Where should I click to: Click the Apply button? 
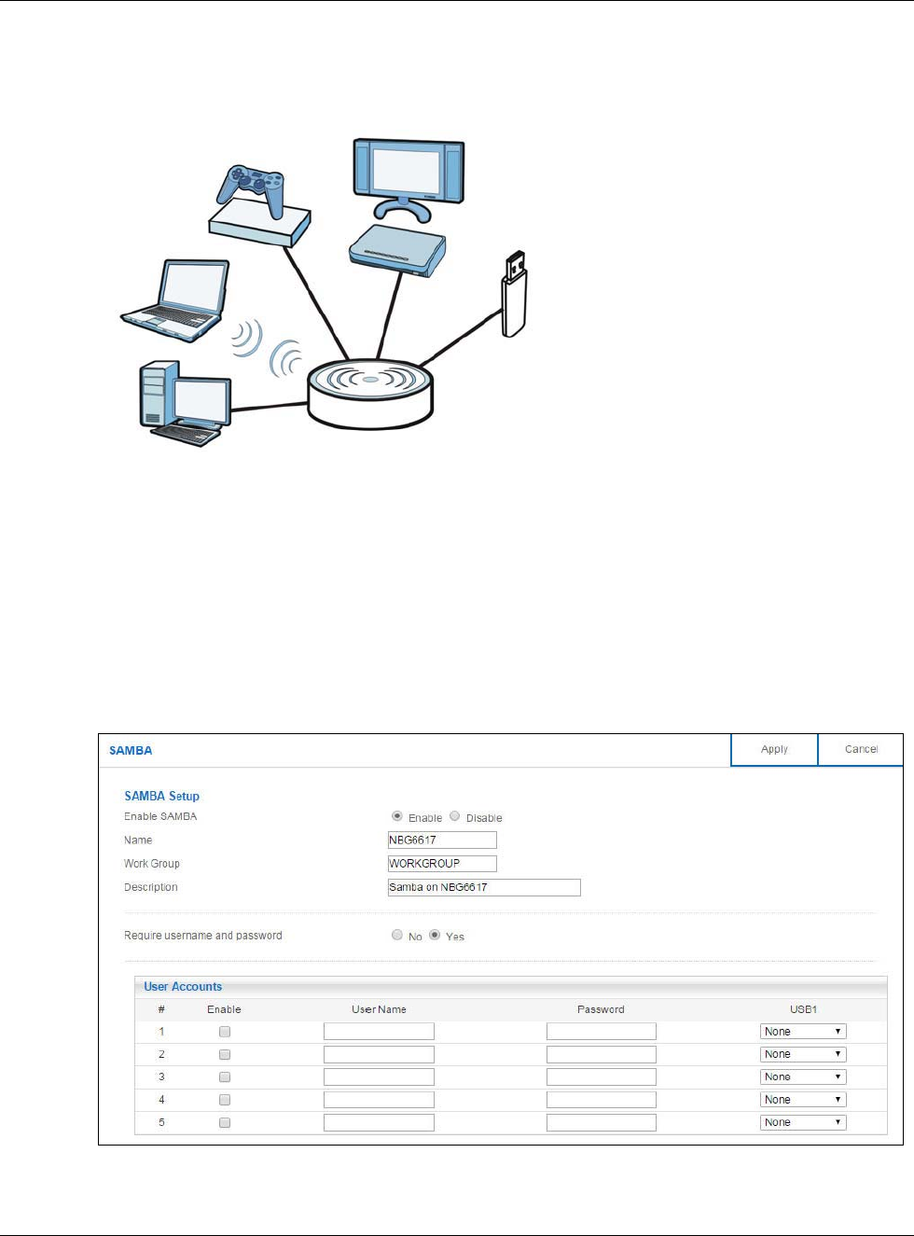coord(774,750)
